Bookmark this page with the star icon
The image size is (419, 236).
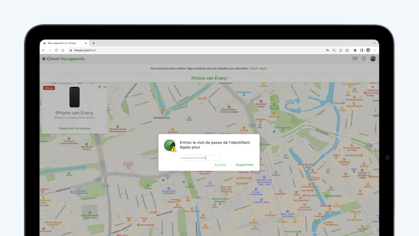(x=347, y=50)
